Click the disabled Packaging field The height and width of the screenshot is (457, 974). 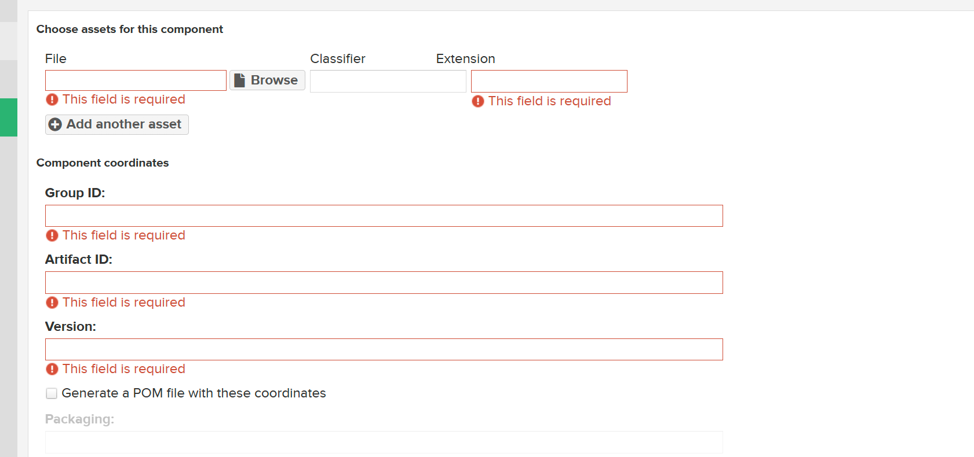tap(384, 442)
